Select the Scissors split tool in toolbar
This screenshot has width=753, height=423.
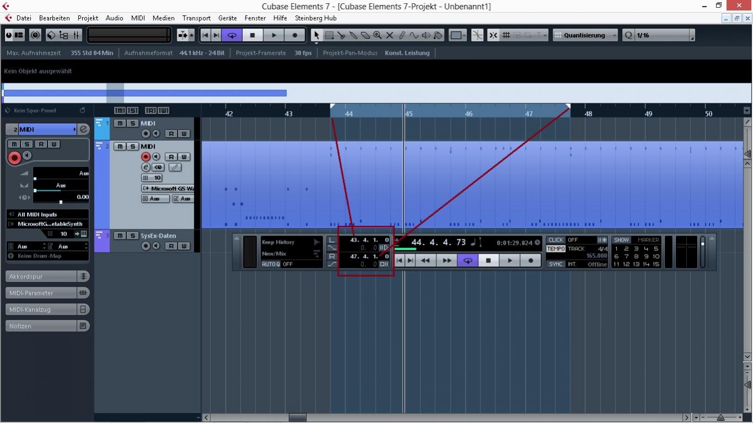341,35
